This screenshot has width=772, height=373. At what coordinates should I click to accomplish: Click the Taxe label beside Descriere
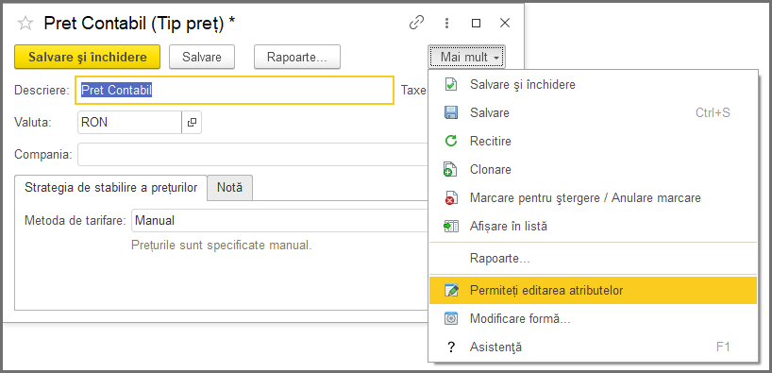coord(413,90)
